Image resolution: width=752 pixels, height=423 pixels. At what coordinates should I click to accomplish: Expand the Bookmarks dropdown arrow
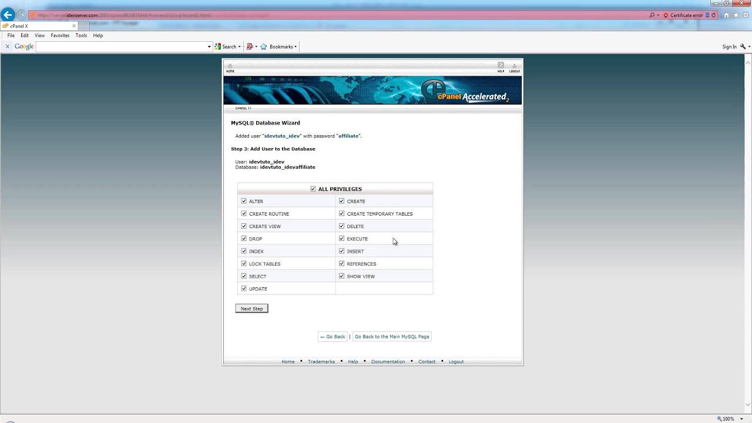coord(296,46)
